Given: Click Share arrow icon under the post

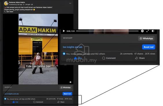Looking at the screenshot, I should [x=58, y=102].
